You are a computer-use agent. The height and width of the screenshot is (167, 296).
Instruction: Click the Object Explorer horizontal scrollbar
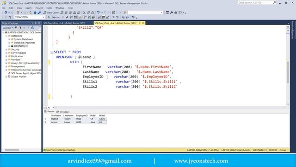[x=12, y=150]
